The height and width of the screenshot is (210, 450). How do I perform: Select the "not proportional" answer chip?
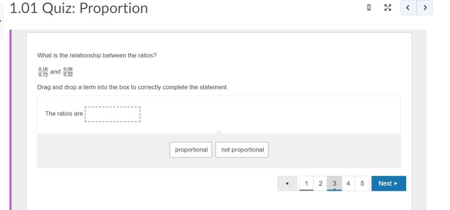tap(242, 150)
